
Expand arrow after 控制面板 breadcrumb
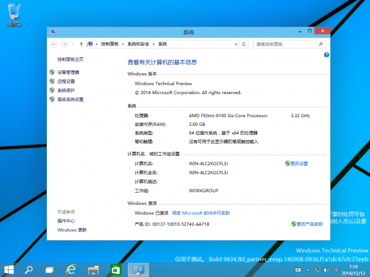pos(123,44)
